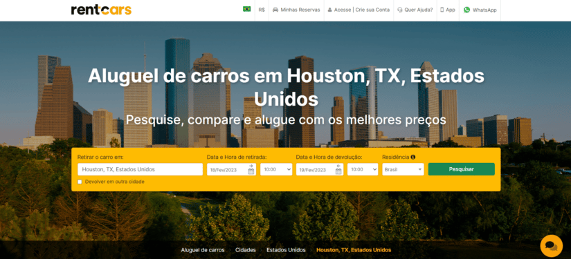Viewport: 571px width, 259px height.
Task: Open the App link
Action: pyautogui.click(x=448, y=10)
